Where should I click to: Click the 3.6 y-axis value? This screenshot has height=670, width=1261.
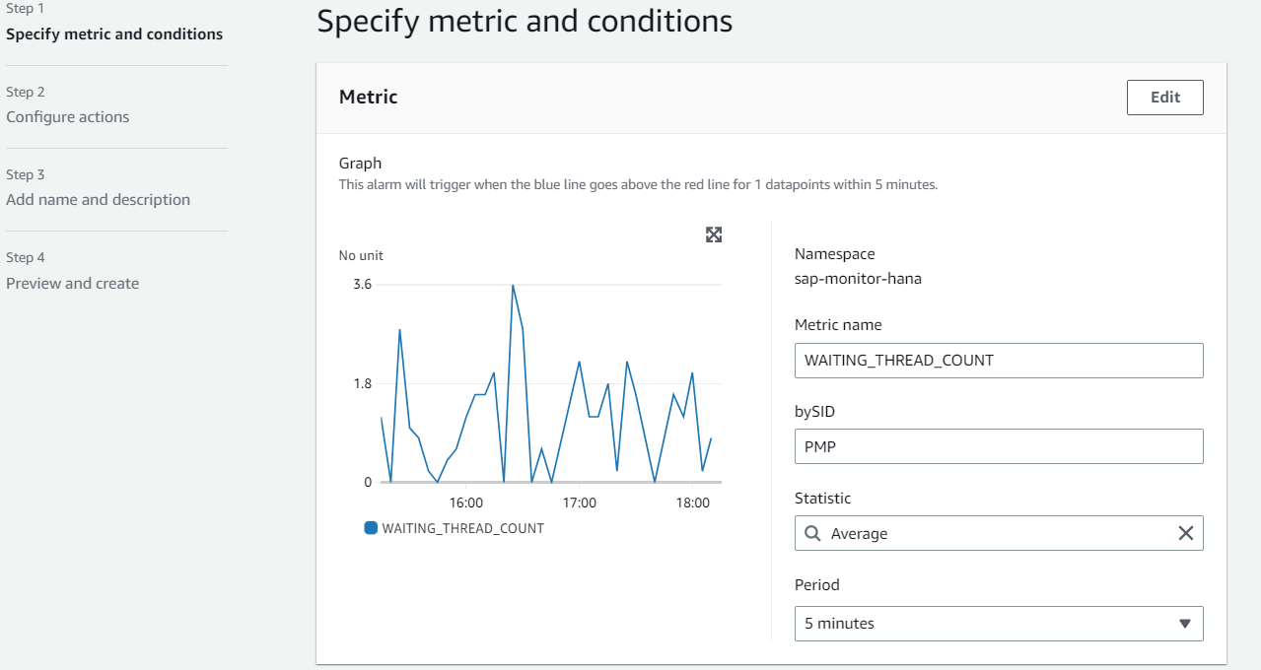362,285
